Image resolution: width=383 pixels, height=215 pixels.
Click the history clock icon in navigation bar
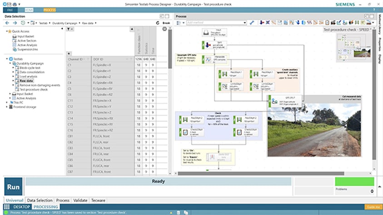click(x=23, y=23)
